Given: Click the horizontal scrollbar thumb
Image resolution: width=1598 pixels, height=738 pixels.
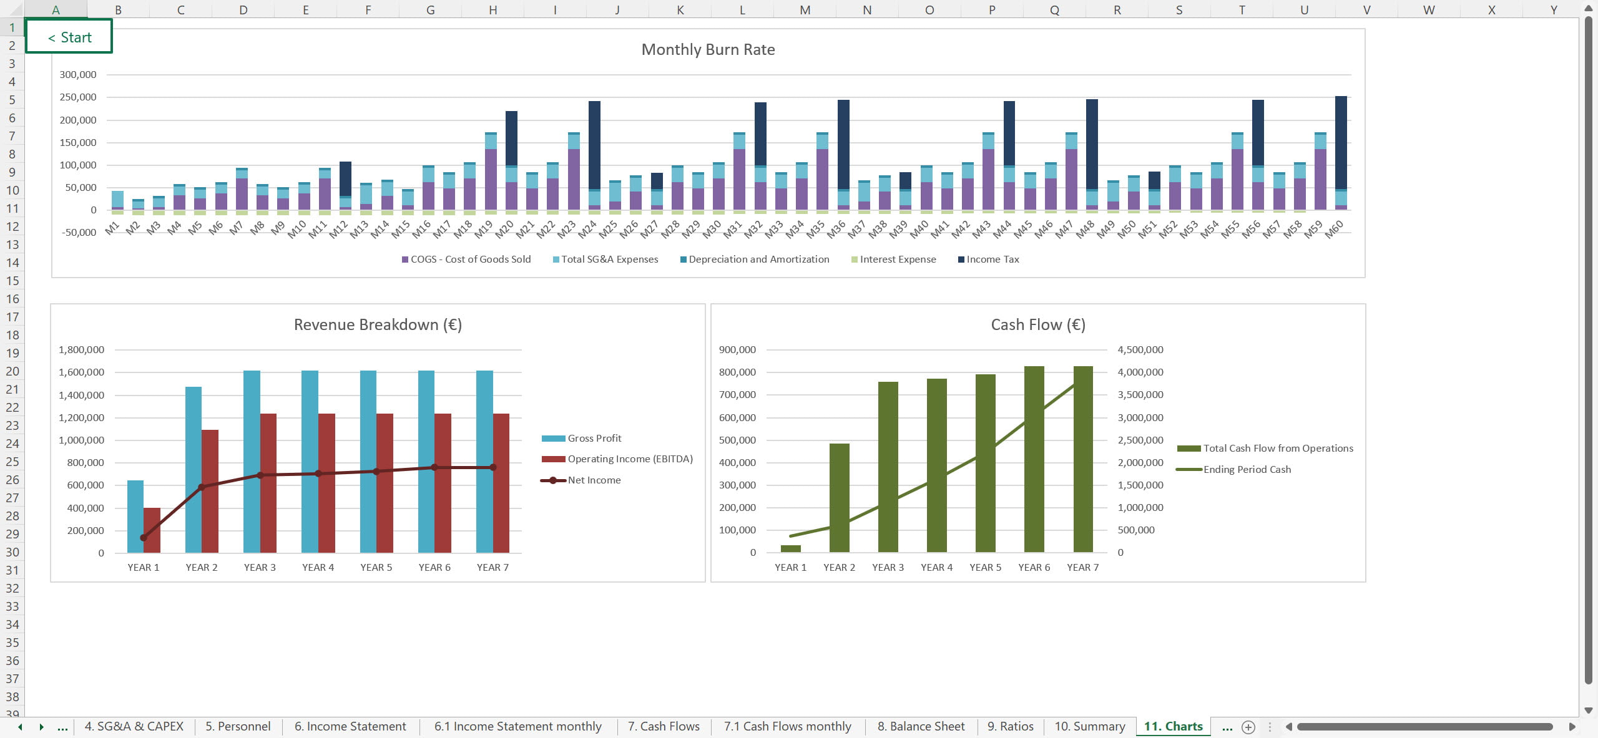Looking at the screenshot, I should tap(1424, 727).
